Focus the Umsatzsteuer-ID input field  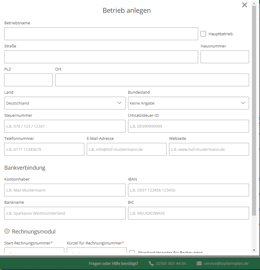tap(188, 126)
